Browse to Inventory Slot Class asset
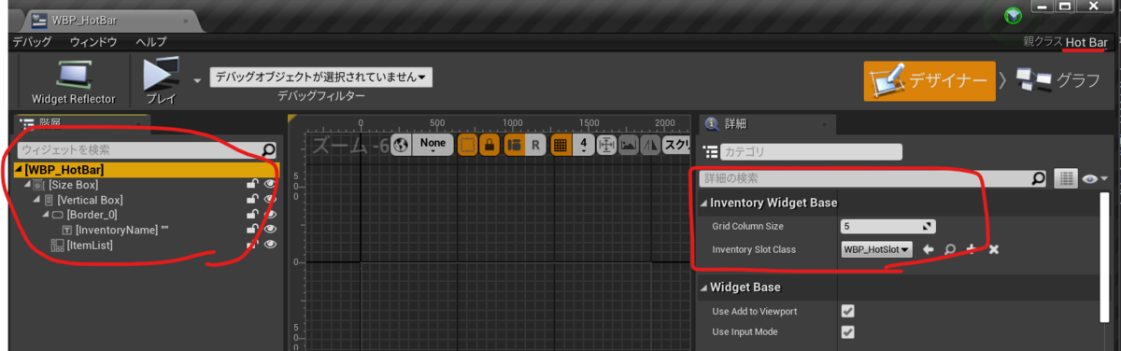The height and width of the screenshot is (351, 1121). tap(949, 249)
